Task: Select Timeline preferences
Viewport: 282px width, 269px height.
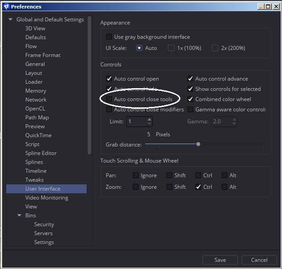Action: click(36, 171)
